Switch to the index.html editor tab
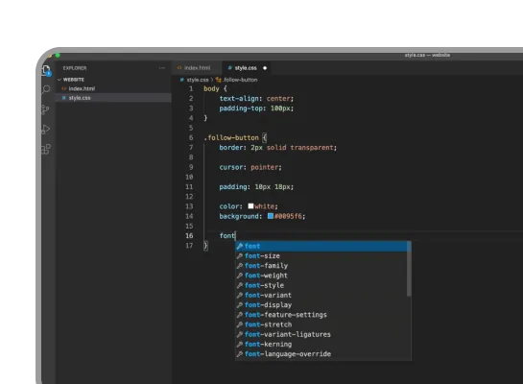The image size is (523, 384). [197, 68]
